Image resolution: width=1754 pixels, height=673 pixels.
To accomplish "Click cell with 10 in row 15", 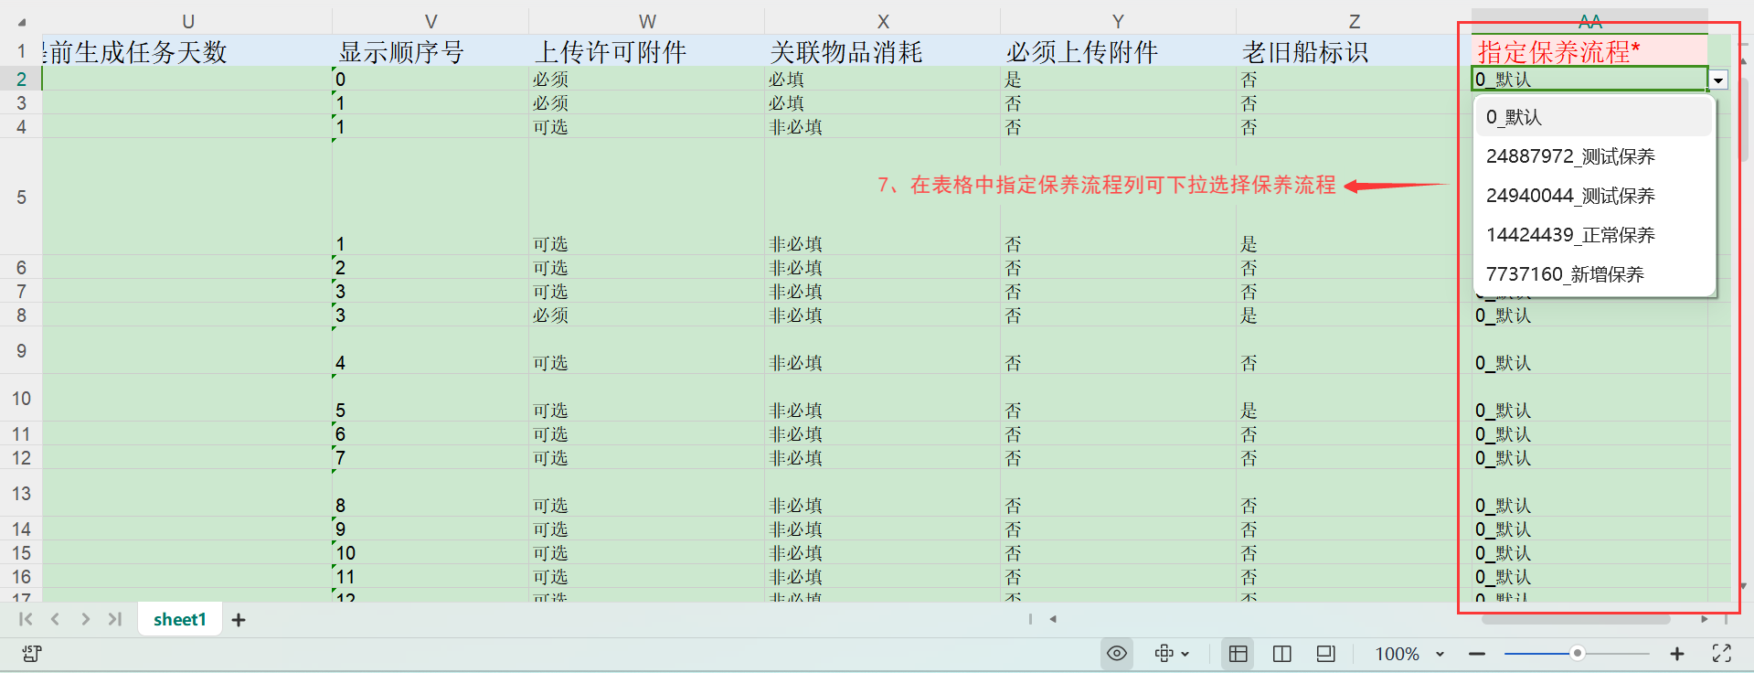I will (x=431, y=552).
